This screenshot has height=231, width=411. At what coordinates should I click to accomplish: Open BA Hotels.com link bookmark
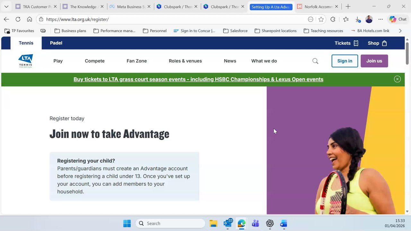[x=370, y=31]
